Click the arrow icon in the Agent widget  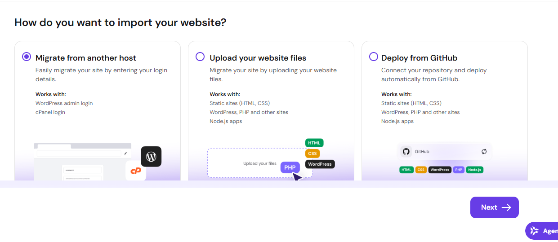click(534, 231)
